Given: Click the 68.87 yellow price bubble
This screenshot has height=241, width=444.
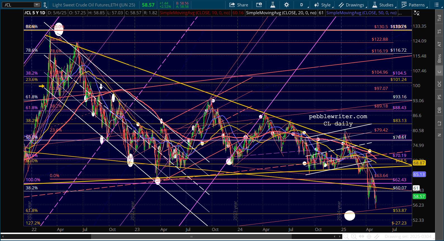Looking at the screenshot, I should [419, 163].
